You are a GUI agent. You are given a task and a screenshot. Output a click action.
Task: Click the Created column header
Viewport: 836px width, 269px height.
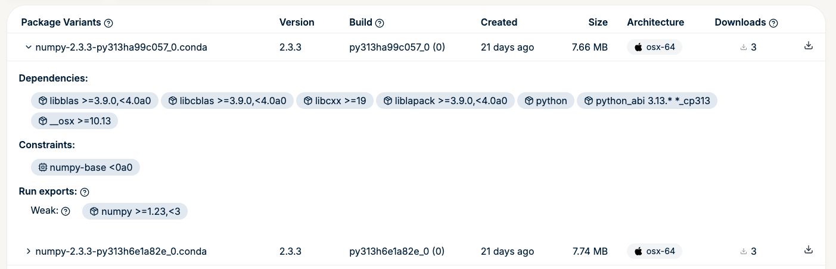[x=499, y=22]
